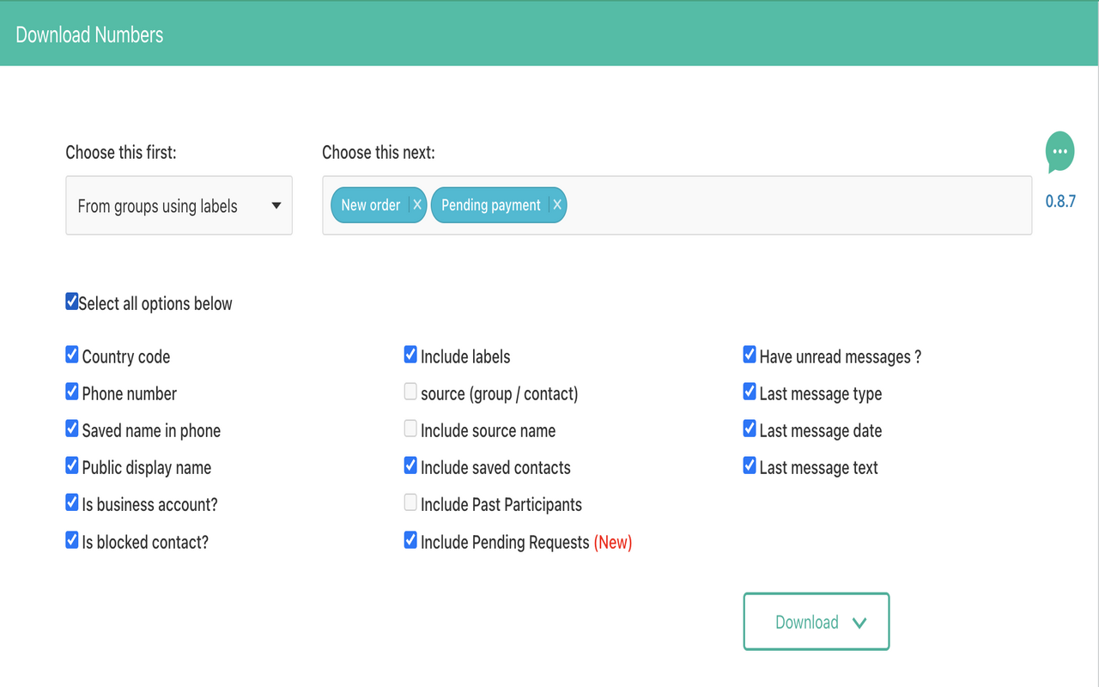Enable the source (group / contact) option
Screen dimensions: 1099x687
click(x=410, y=392)
